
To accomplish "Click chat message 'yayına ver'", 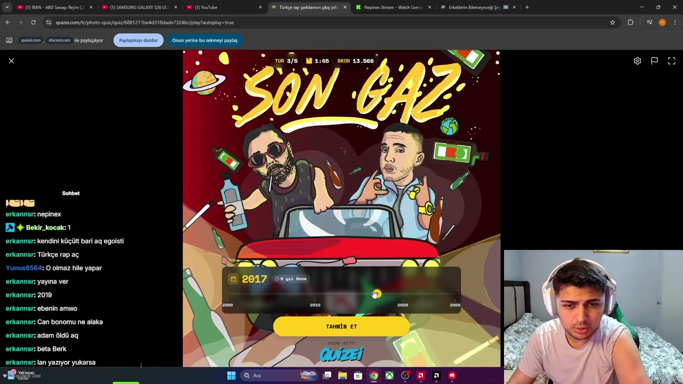I will point(53,282).
